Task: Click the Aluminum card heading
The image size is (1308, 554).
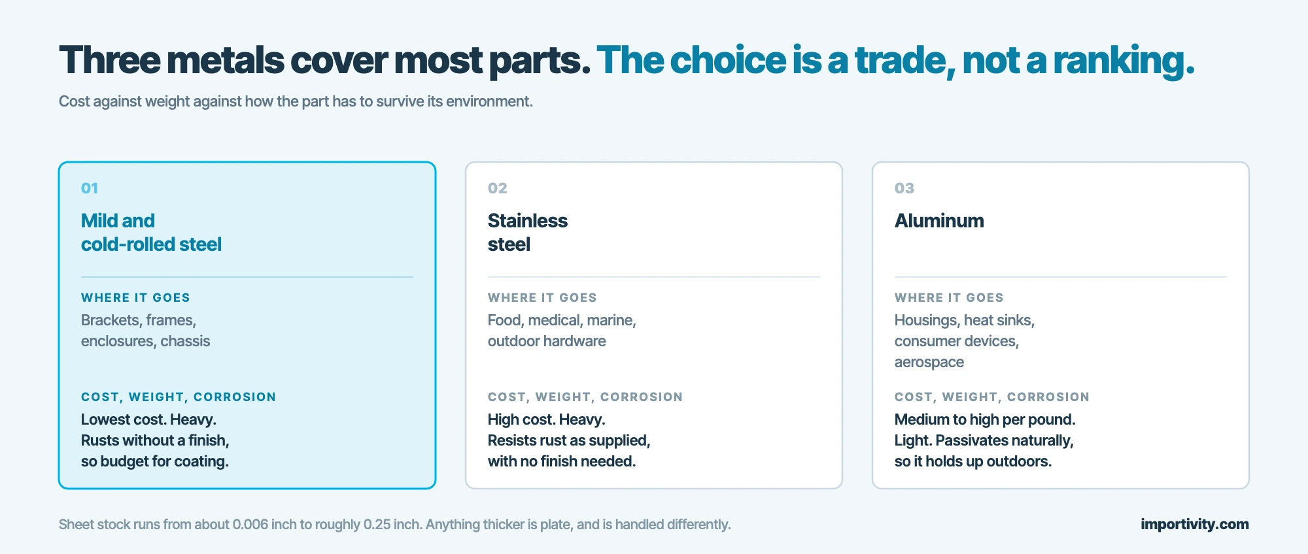Action: tap(938, 221)
